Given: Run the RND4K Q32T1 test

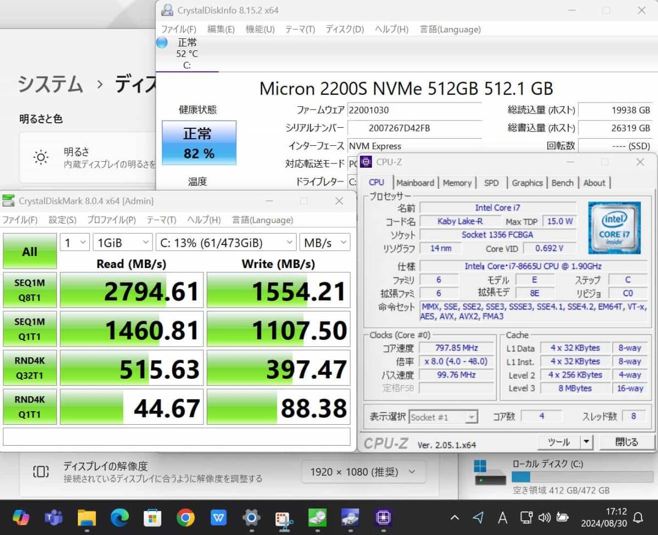Looking at the screenshot, I should tap(30, 368).
